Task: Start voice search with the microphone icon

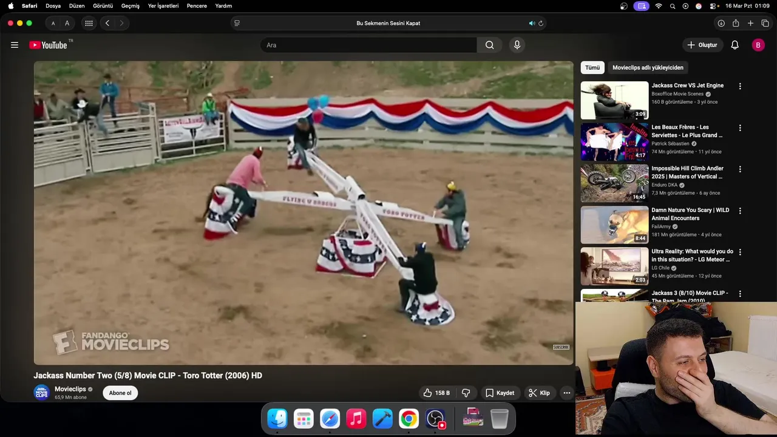Action: click(x=517, y=45)
